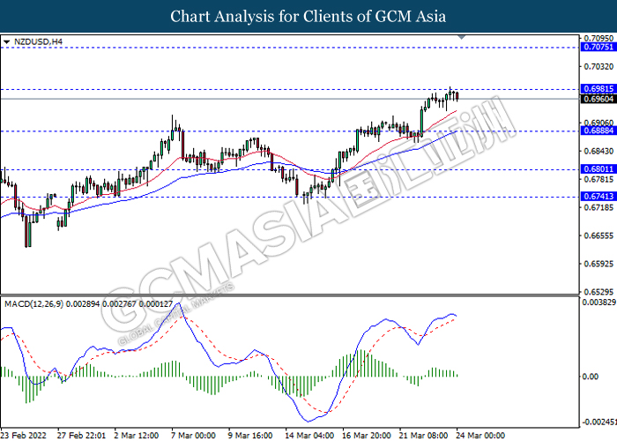Click the 24 Mar 00:00 time label
The image size is (617, 441).
coord(480,436)
